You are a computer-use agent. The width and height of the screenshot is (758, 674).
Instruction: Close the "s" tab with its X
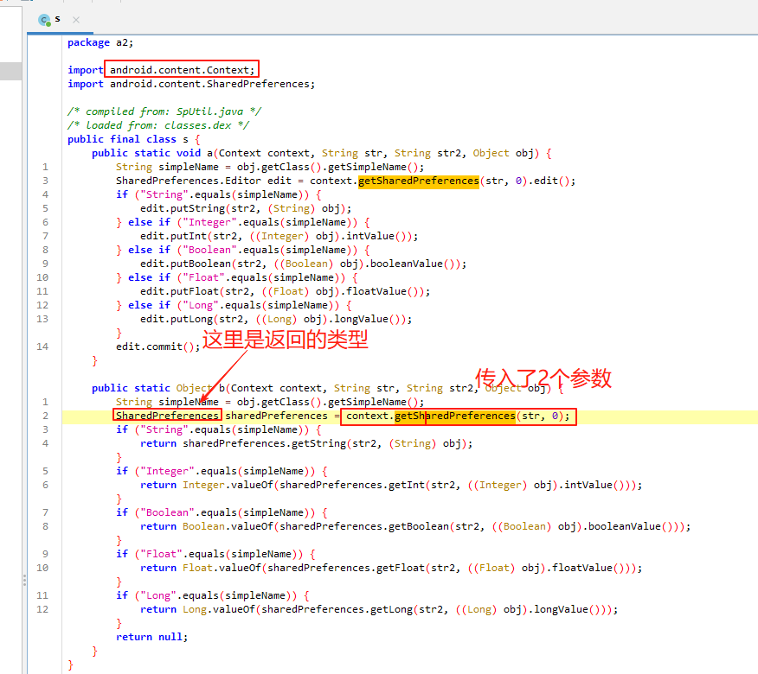coord(76,20)
